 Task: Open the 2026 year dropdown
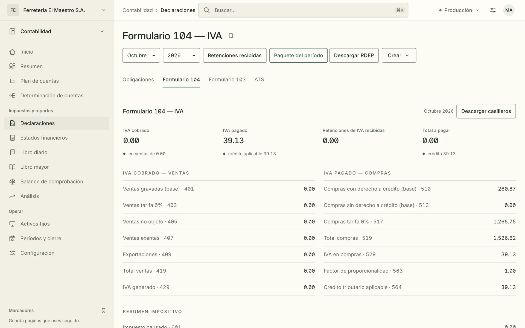(182, 55)
